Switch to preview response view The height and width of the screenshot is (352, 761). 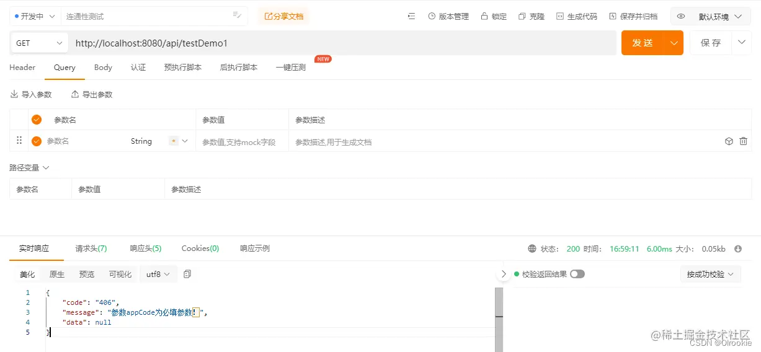tap(87, 274)
